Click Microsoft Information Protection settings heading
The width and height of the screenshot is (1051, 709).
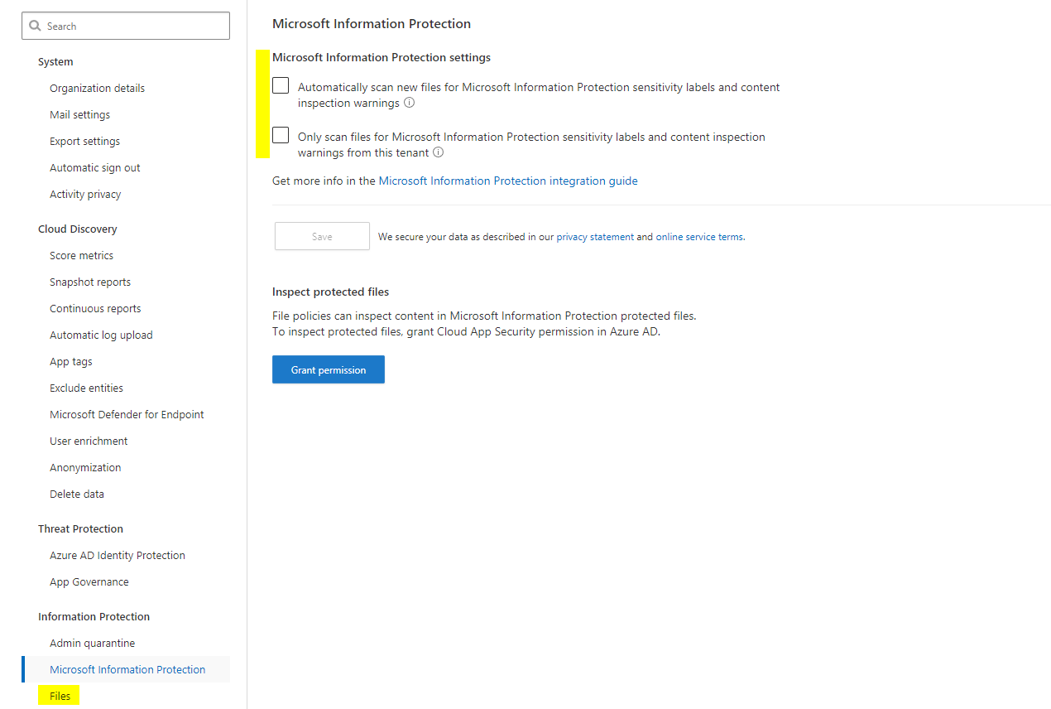tap(382, 58)
